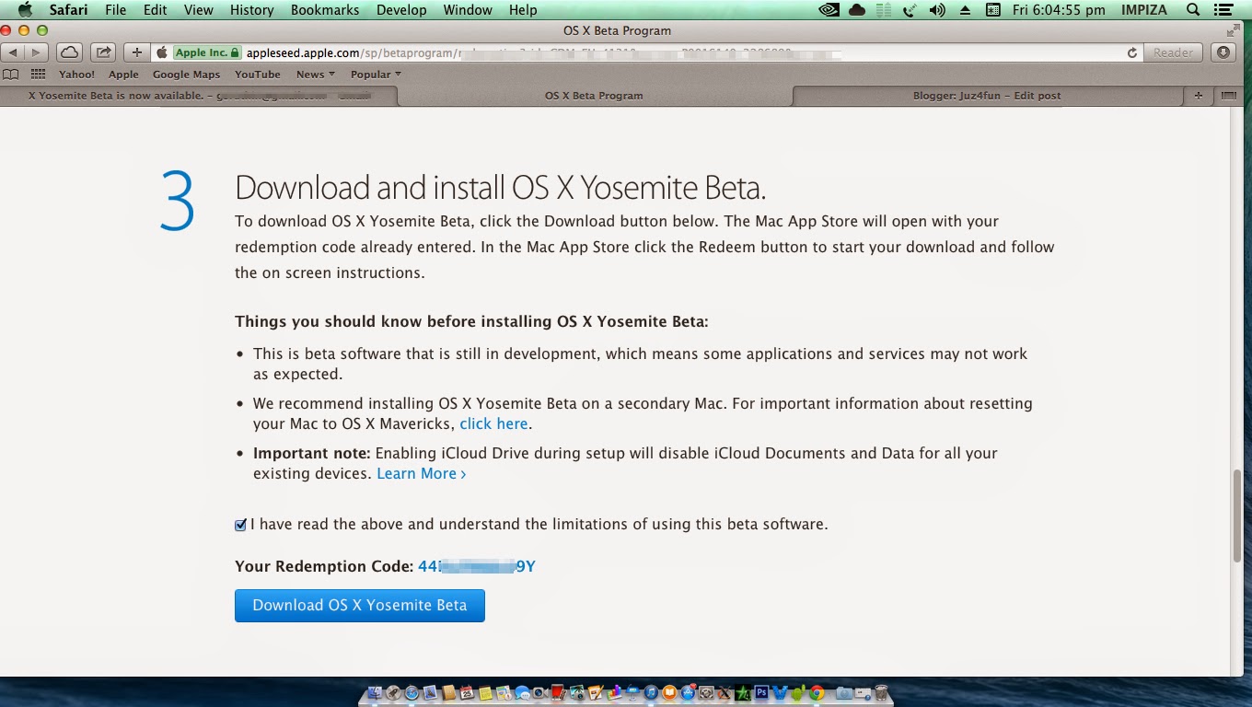Viewport: 1252px width, 707px height.
Task: Open Launchpad rocket in the Dock
Action: pos(393,693)
